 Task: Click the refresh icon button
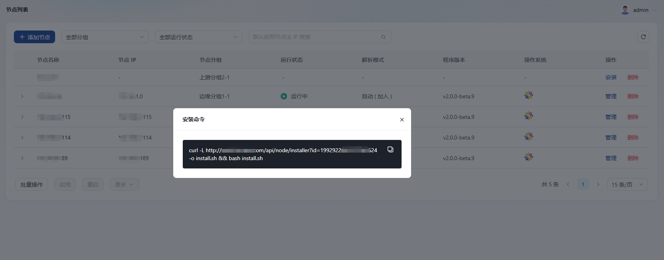click(643, 37)
